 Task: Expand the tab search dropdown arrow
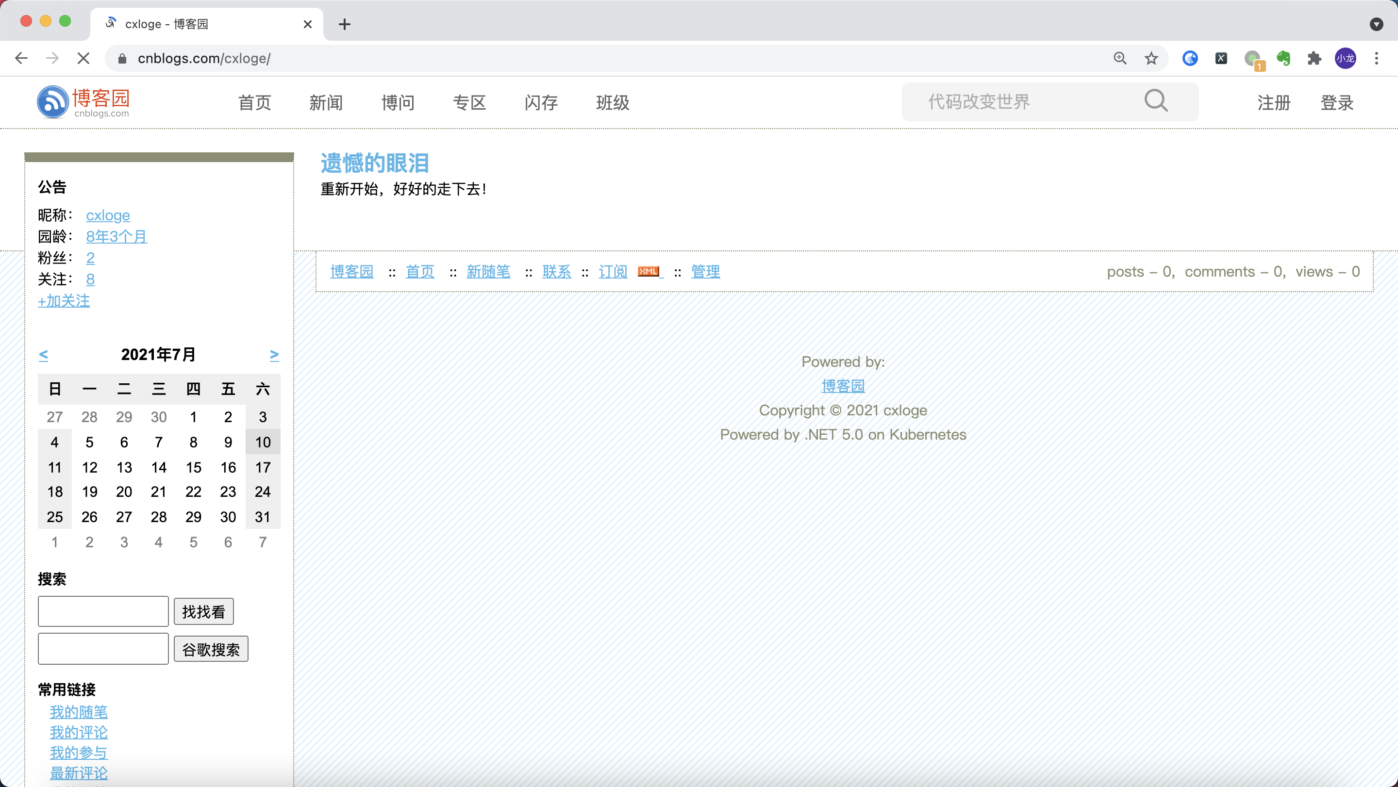1376,24
